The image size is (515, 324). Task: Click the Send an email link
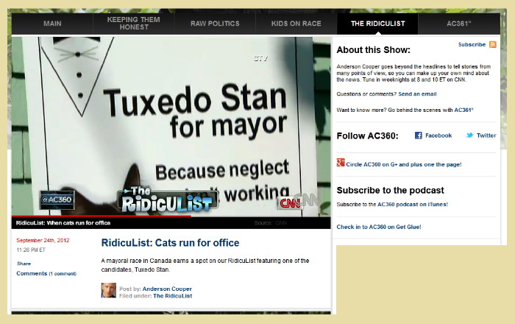[x=417, y=94]
